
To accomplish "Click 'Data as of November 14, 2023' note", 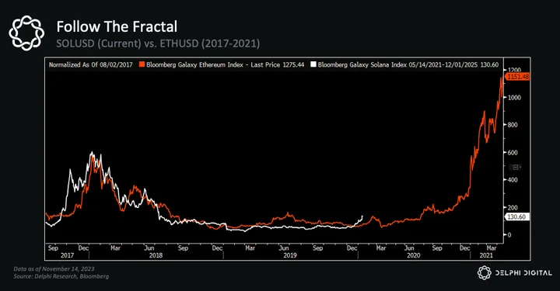I will pos(54,269).
